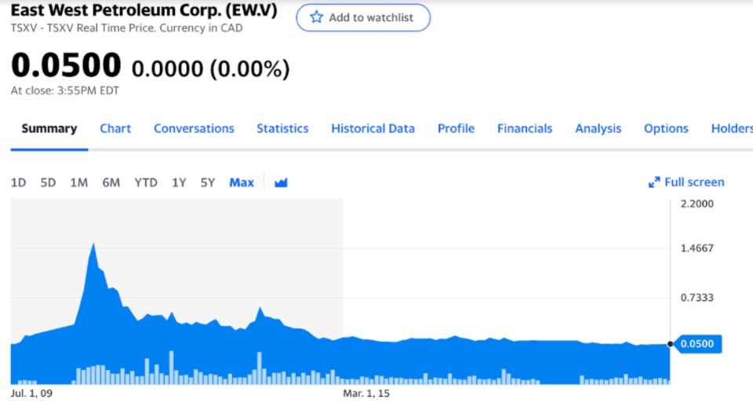Viewport: 753px width, 410px height.
Task: Open the Full screen chart link
Action: pyautogui.click(x=686, y=183)
